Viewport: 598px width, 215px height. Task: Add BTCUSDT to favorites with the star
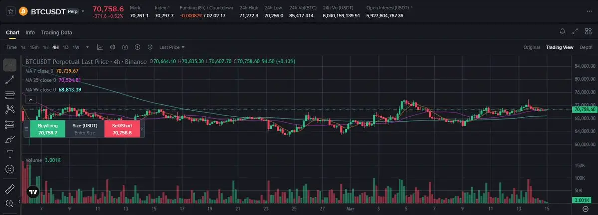tap(11, 12)
